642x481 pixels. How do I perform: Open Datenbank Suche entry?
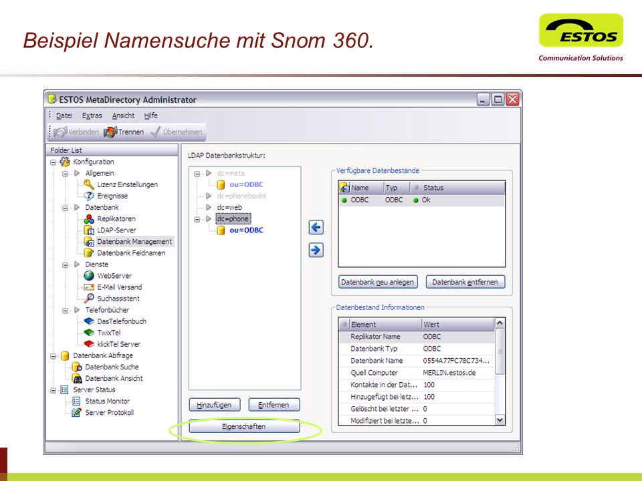(x=106, y=367)
